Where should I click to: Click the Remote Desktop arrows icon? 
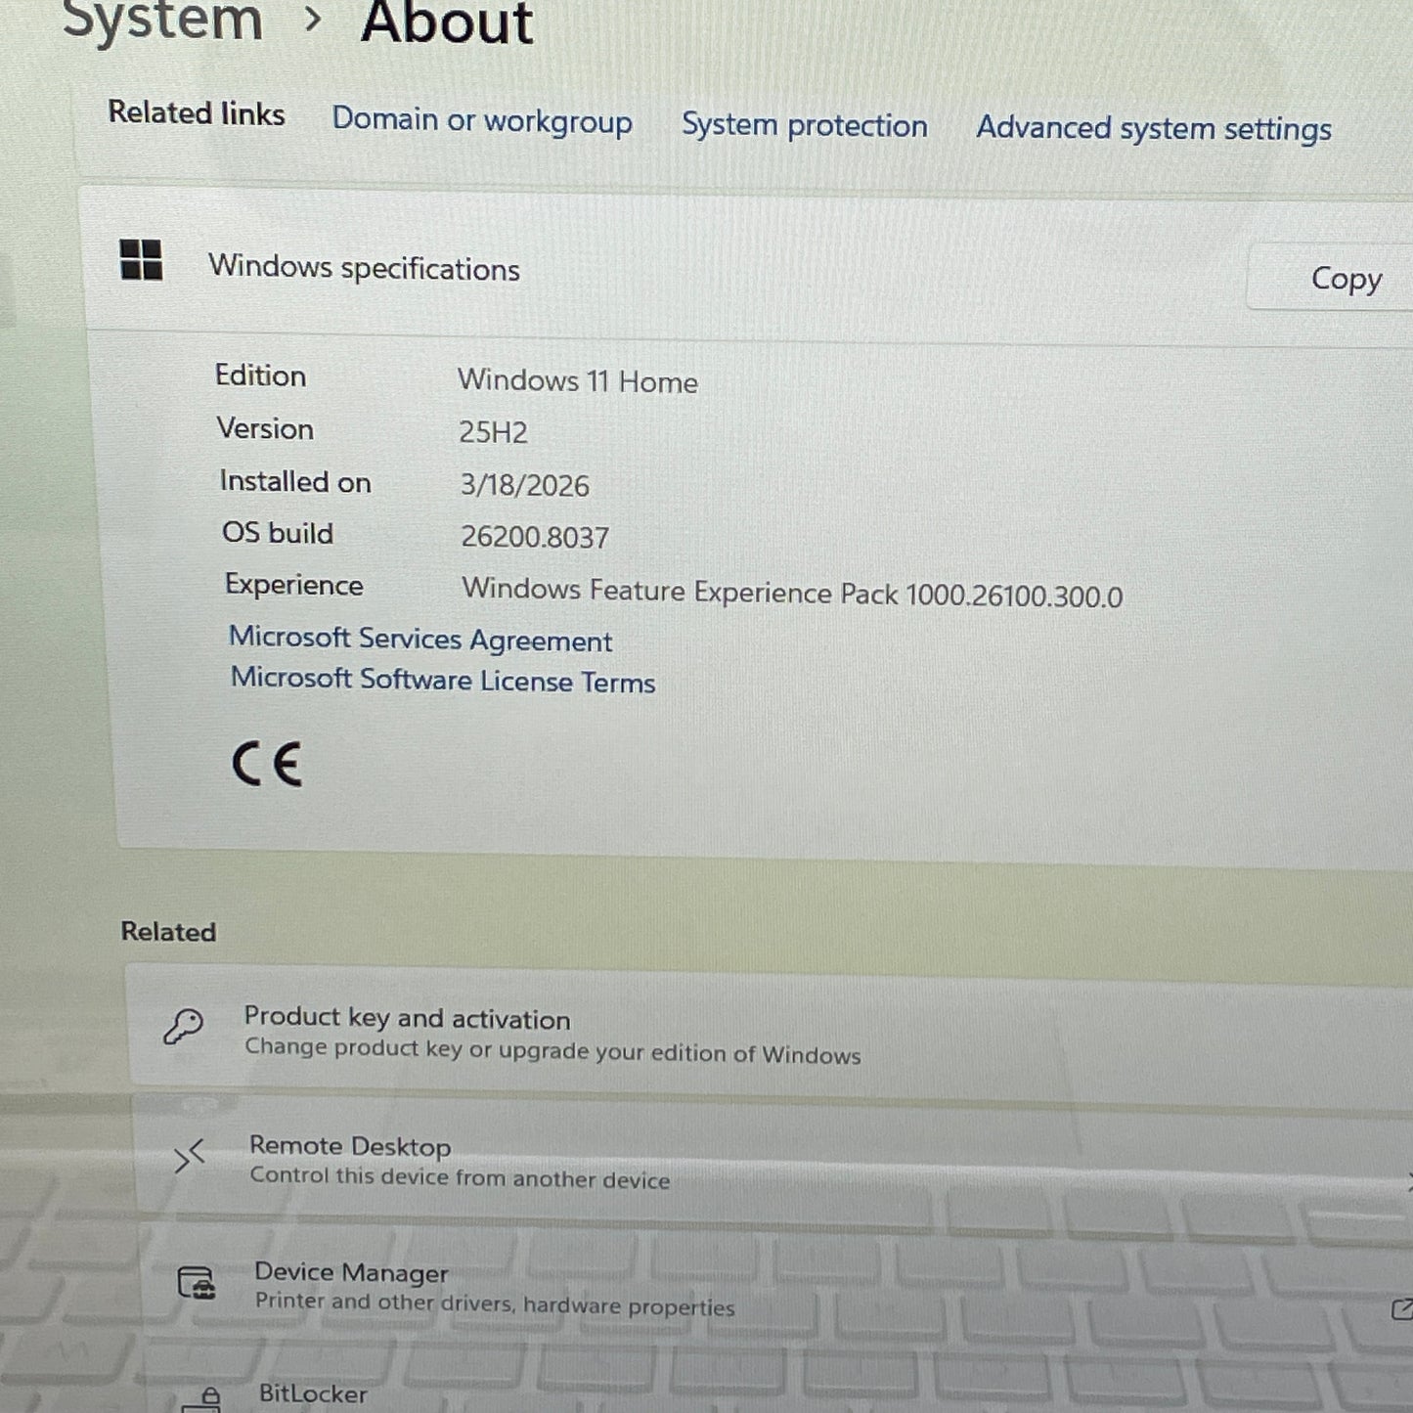pos(192,1159)
